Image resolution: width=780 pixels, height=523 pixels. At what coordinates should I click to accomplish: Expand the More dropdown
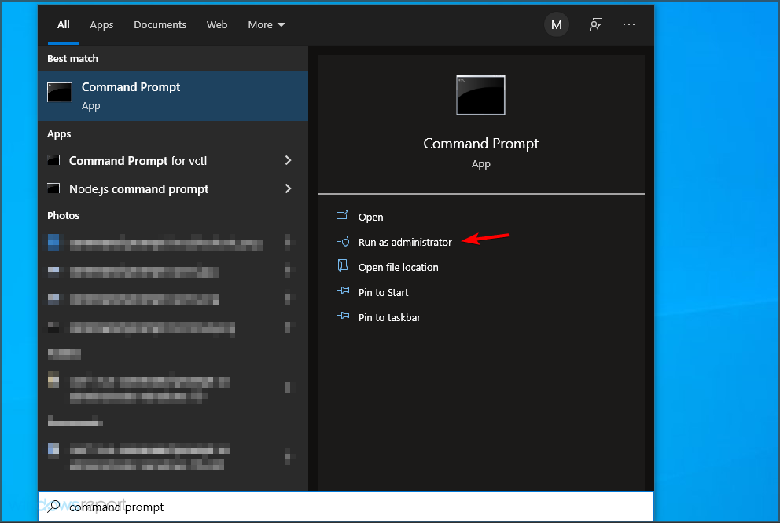[266, 24]
